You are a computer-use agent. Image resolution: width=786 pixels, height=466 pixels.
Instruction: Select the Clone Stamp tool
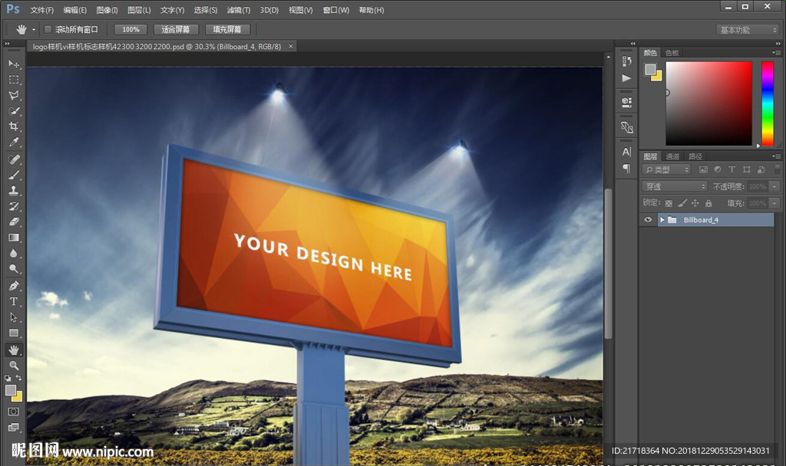click(x=14, y=191)
